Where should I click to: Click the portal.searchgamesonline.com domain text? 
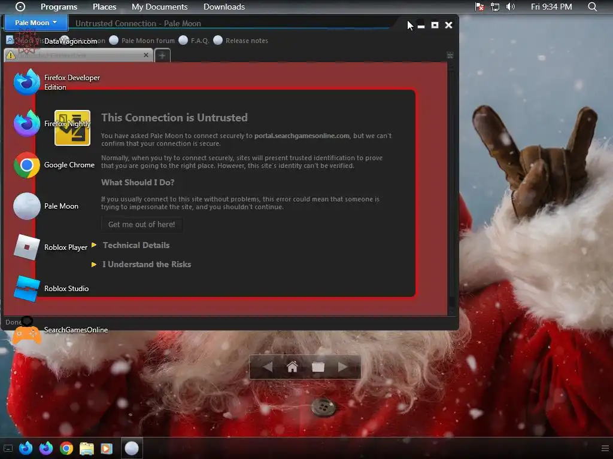(302, 136)
